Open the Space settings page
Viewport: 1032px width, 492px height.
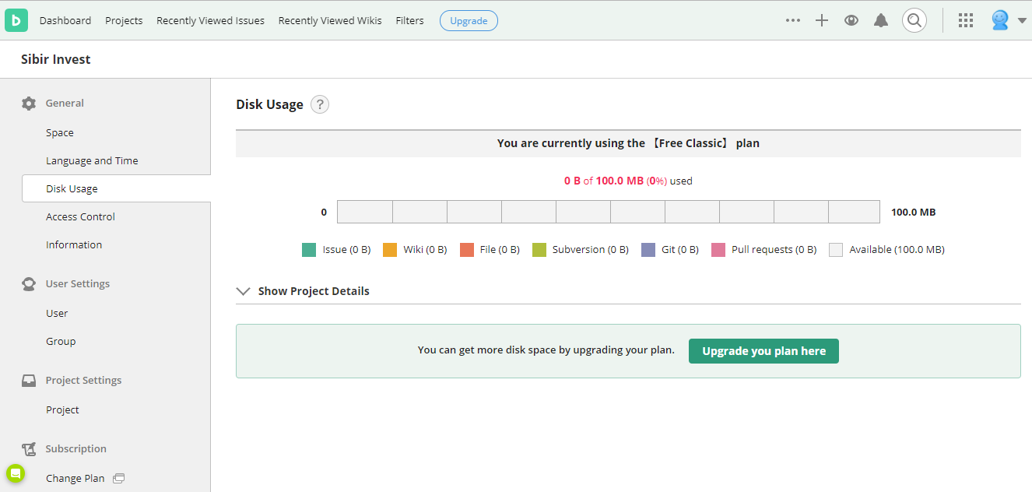click(x=60, y=133)
